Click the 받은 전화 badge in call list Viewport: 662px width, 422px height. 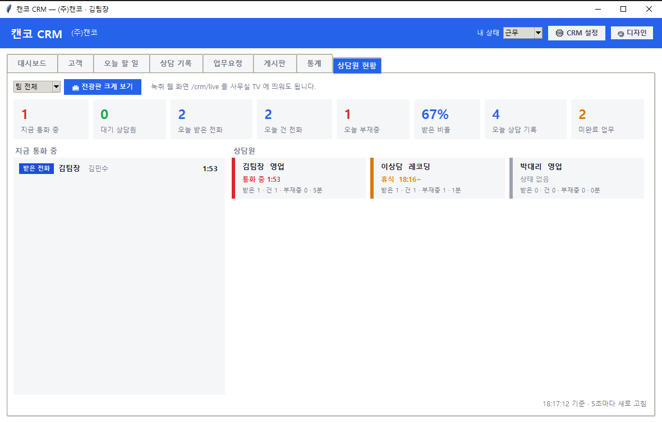click(x=36, y=168)
